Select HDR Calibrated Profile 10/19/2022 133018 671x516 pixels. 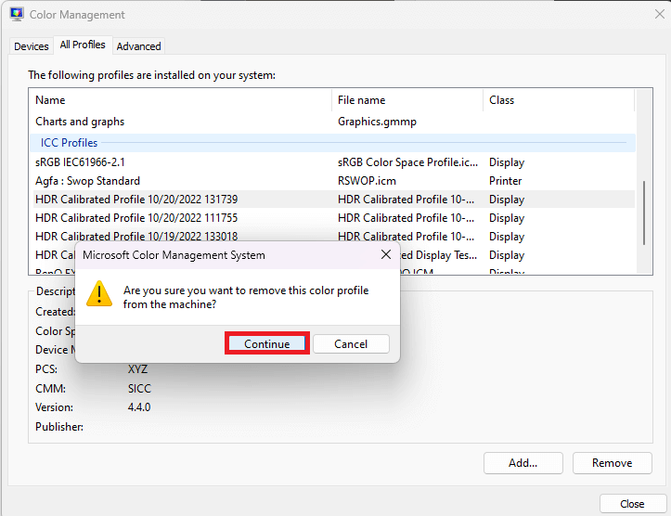pos(332,236)
